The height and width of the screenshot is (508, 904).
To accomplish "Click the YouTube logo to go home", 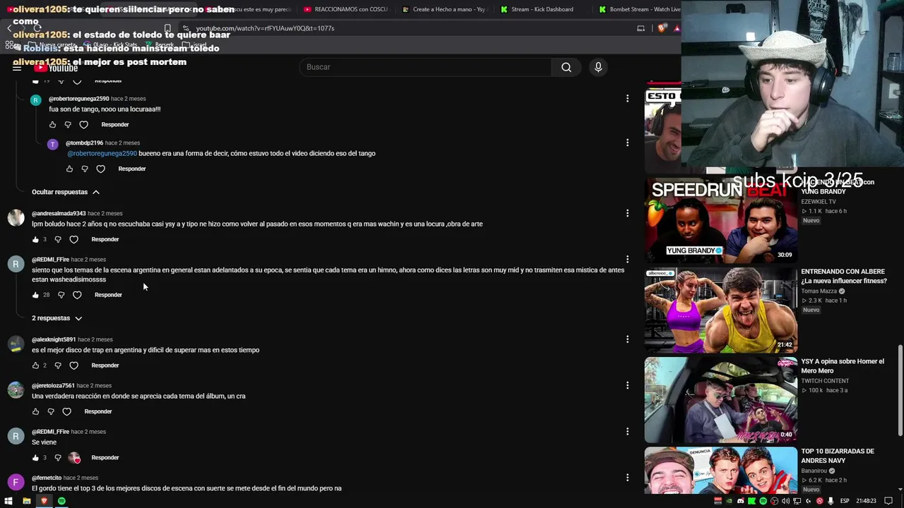I will (56, 68).
